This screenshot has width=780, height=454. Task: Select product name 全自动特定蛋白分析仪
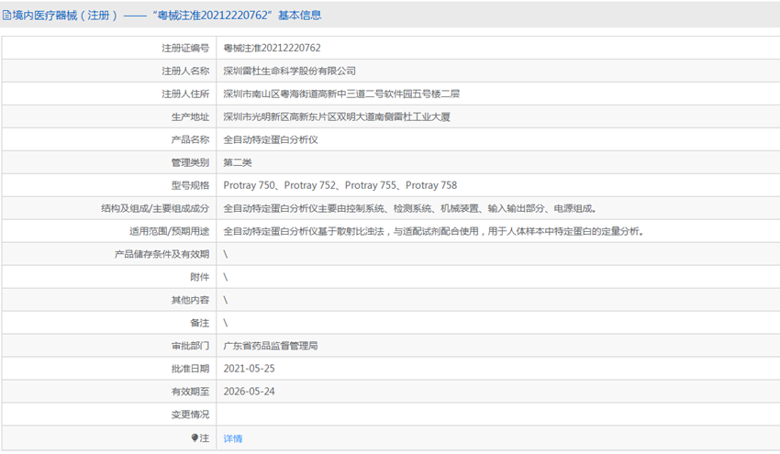point(271,139)
